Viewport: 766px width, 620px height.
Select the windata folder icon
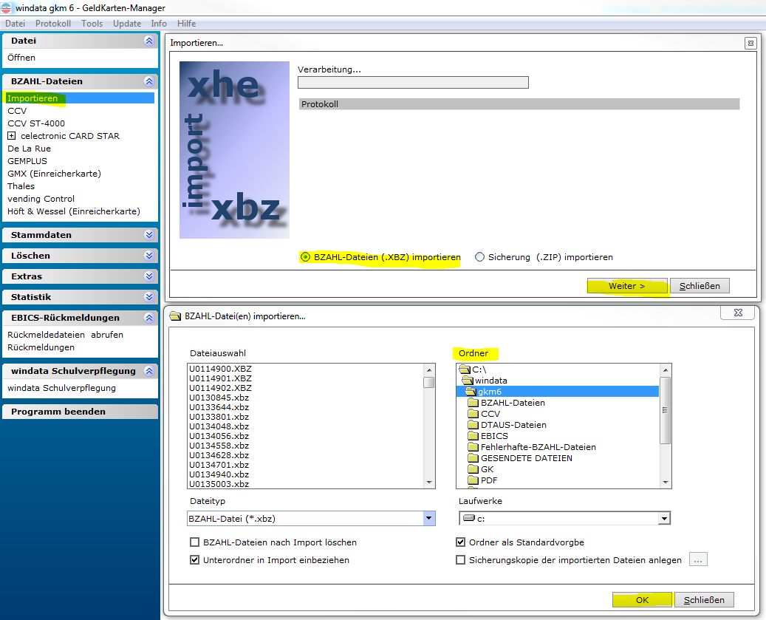pos(468,381)
